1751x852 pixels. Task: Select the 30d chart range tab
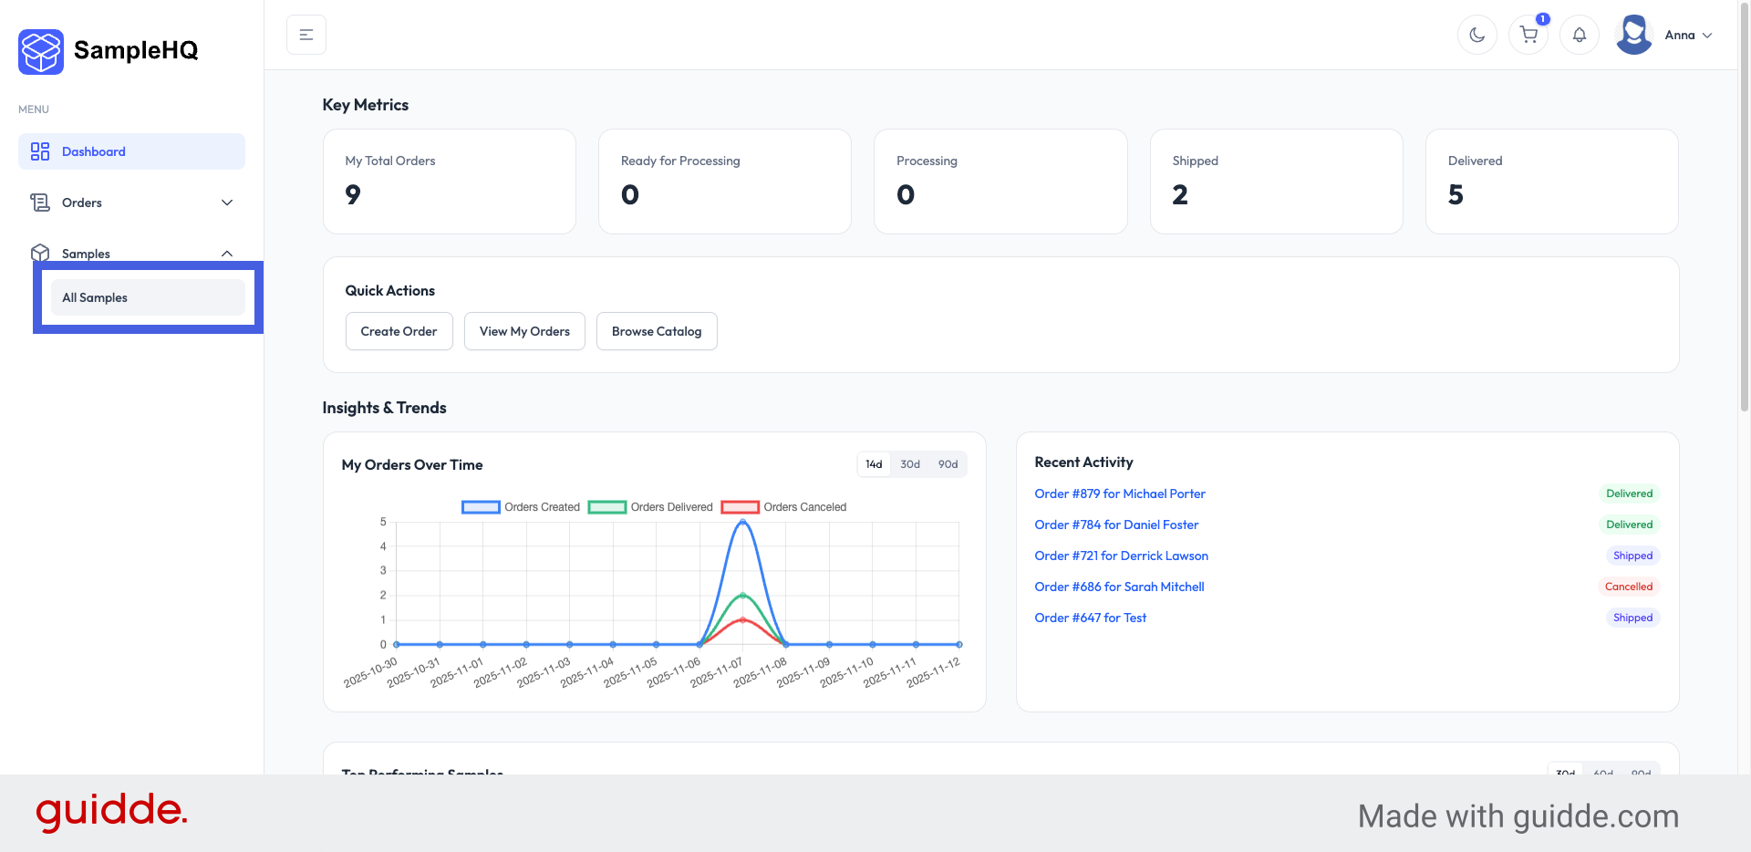coord(910,464)
